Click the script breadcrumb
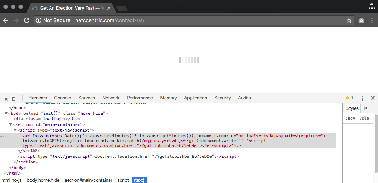 point(123,180)
